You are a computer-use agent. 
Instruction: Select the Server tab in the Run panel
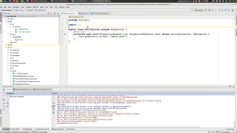click(x=9, y=89)
